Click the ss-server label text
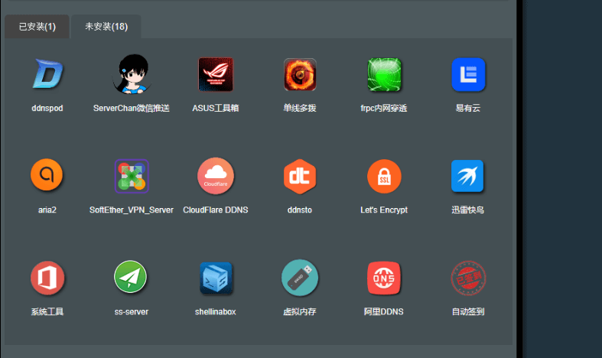 pyautogui.click(x=132, y=311)
